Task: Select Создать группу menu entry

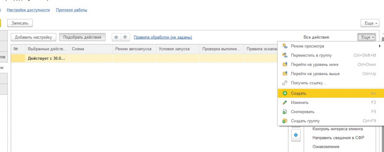Action: pyautogui.click(x=331, y=121)
